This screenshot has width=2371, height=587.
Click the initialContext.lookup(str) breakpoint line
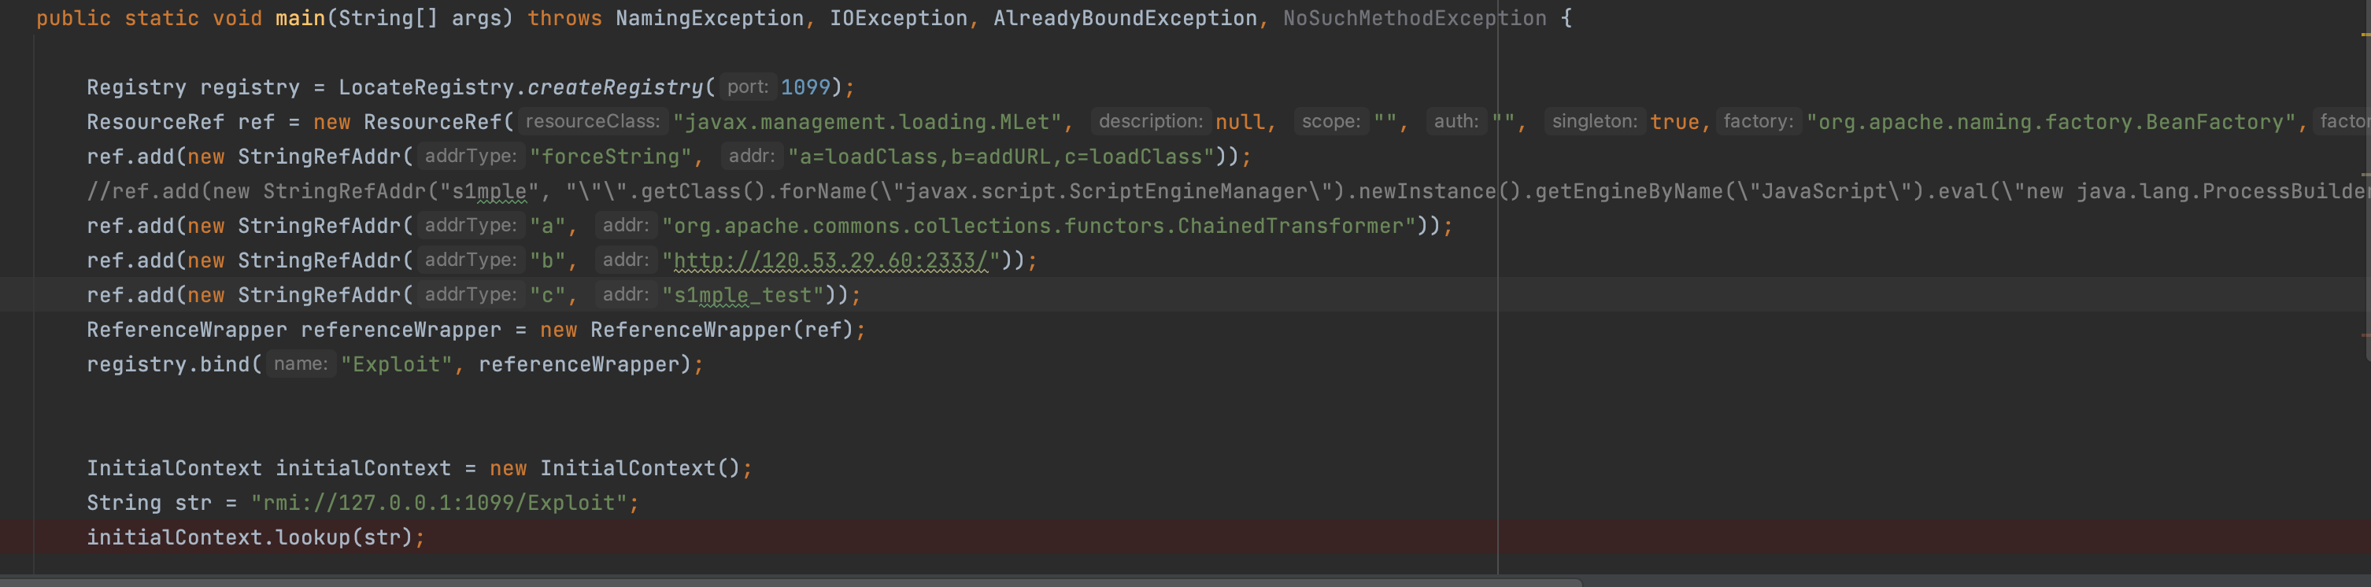point(1185,537)
